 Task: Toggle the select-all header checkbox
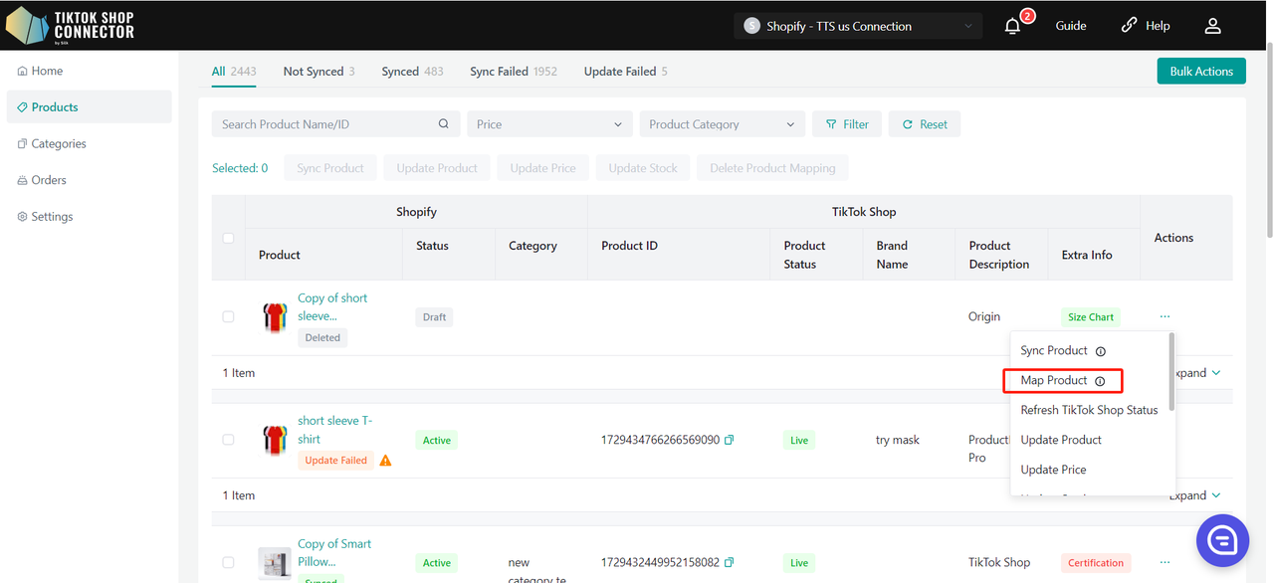(x=228, y=238)
